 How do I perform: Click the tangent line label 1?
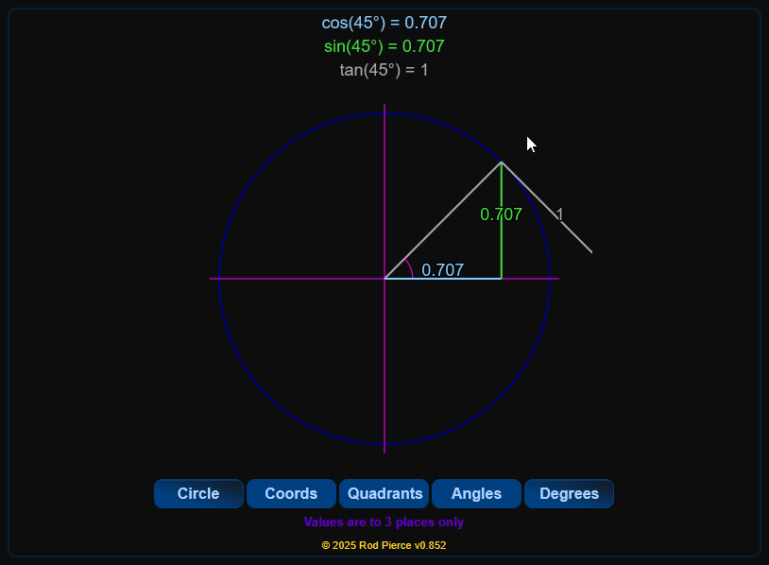560,214
